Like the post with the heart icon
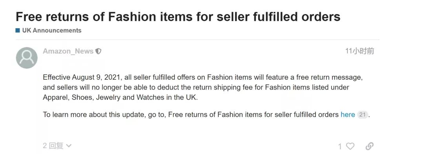This screenshot has width=421, height=154. coord(350,146)
